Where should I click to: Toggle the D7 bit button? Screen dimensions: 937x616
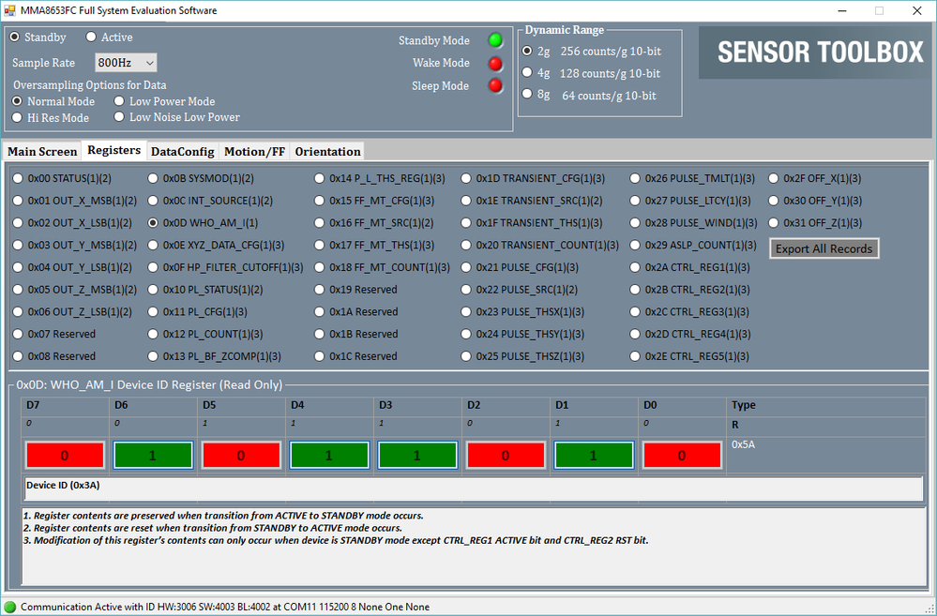click(x=65, y=456)
